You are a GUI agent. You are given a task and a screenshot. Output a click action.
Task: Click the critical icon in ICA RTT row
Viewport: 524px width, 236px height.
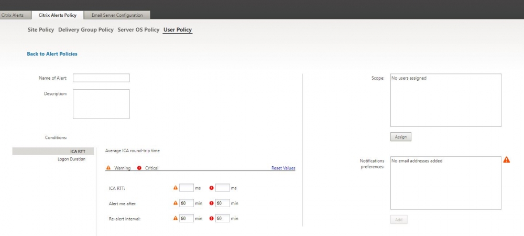[212, 188]
